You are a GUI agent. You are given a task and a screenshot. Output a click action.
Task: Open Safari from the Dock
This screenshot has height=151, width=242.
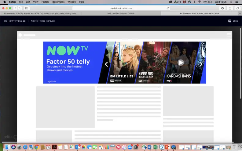25,147
